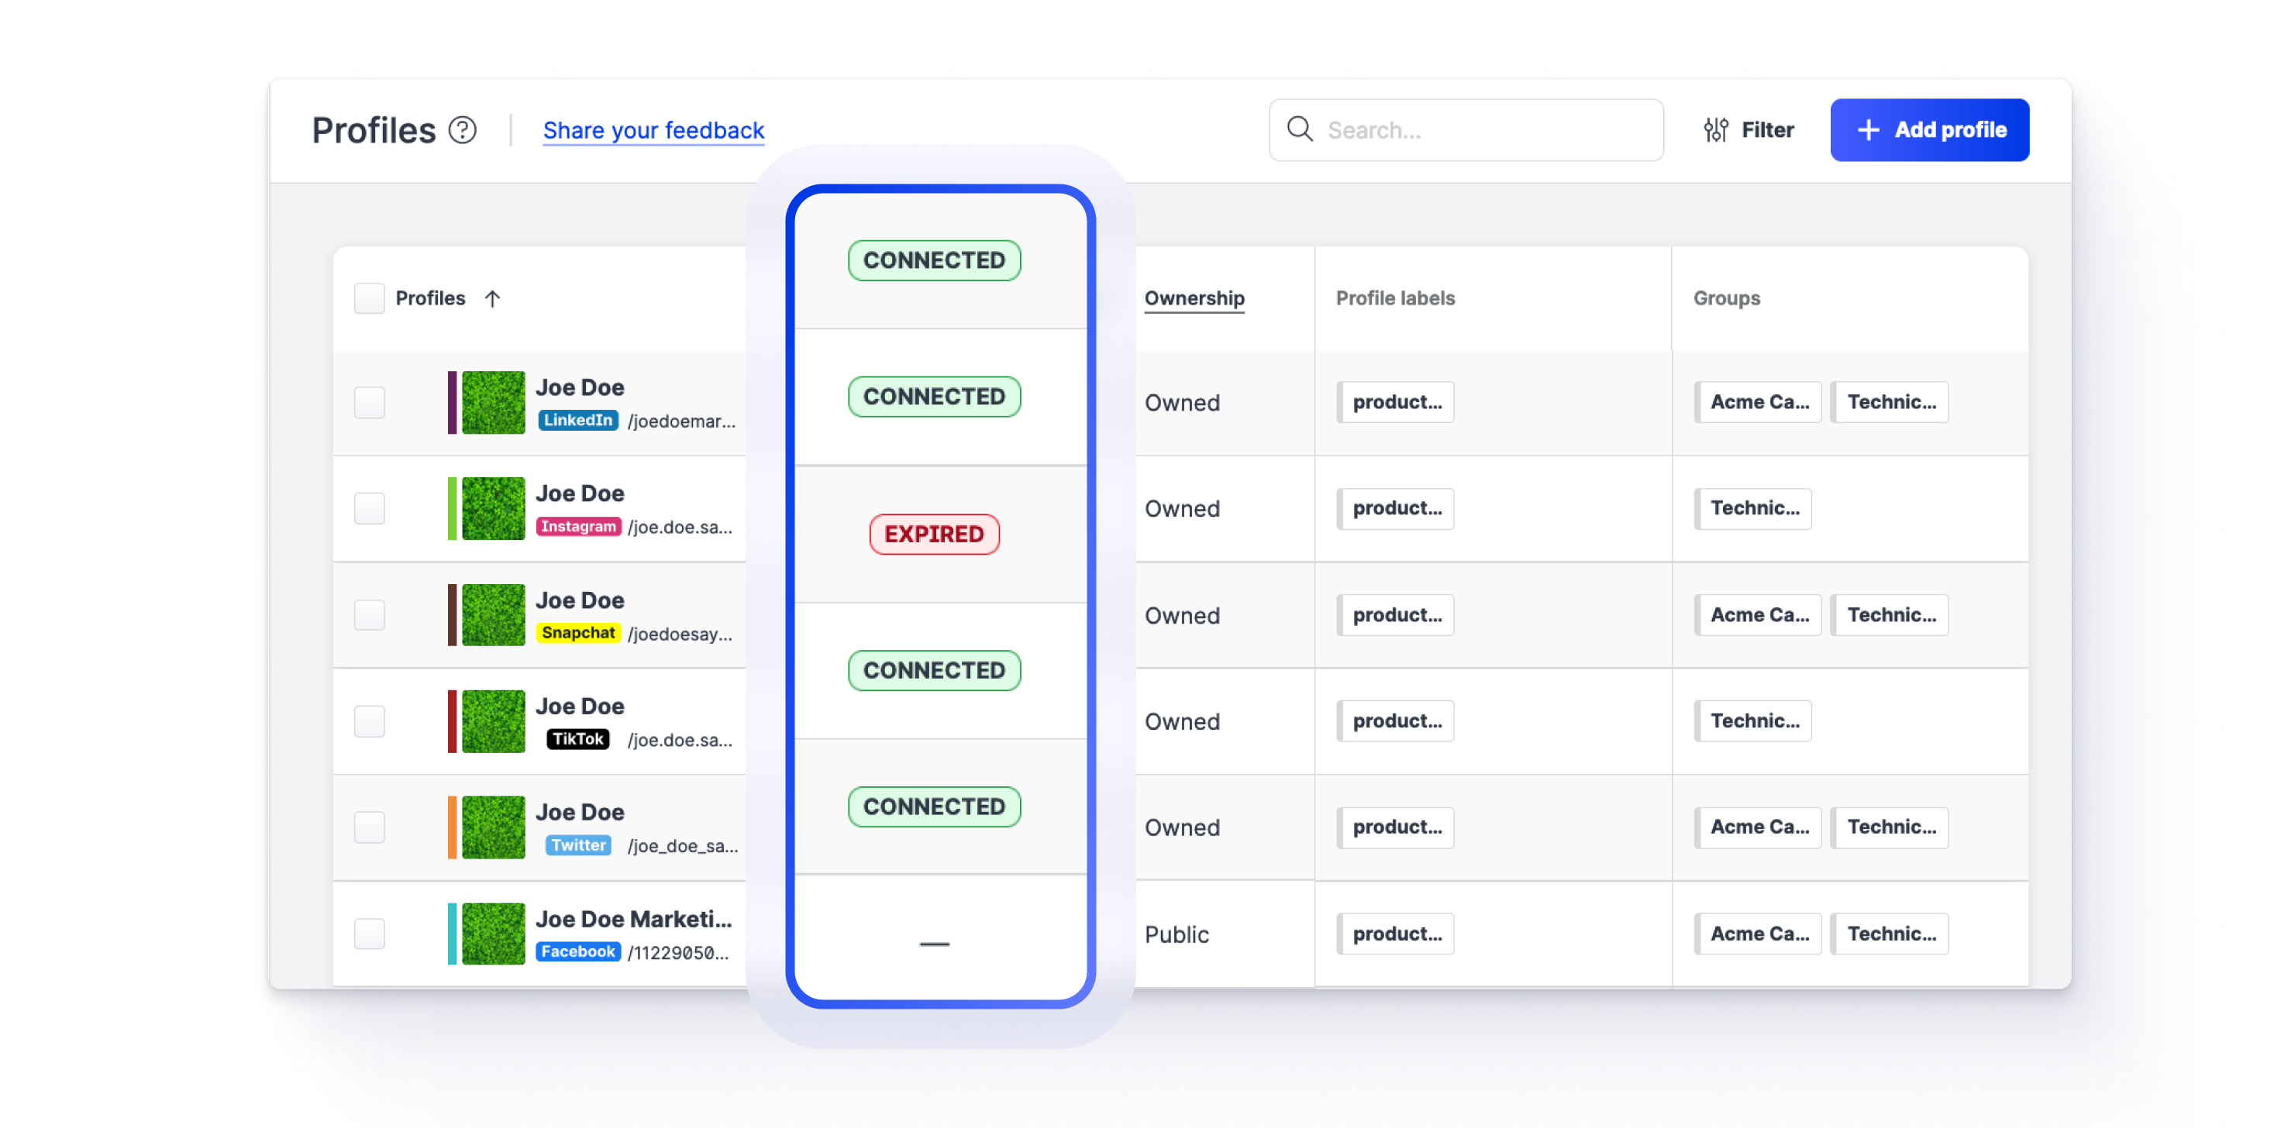The image size is (2291, 1128).
Task: Check the LinkedIn Joe Doe row checkbox
Action: pyautogui.click(x=369, y=403)
